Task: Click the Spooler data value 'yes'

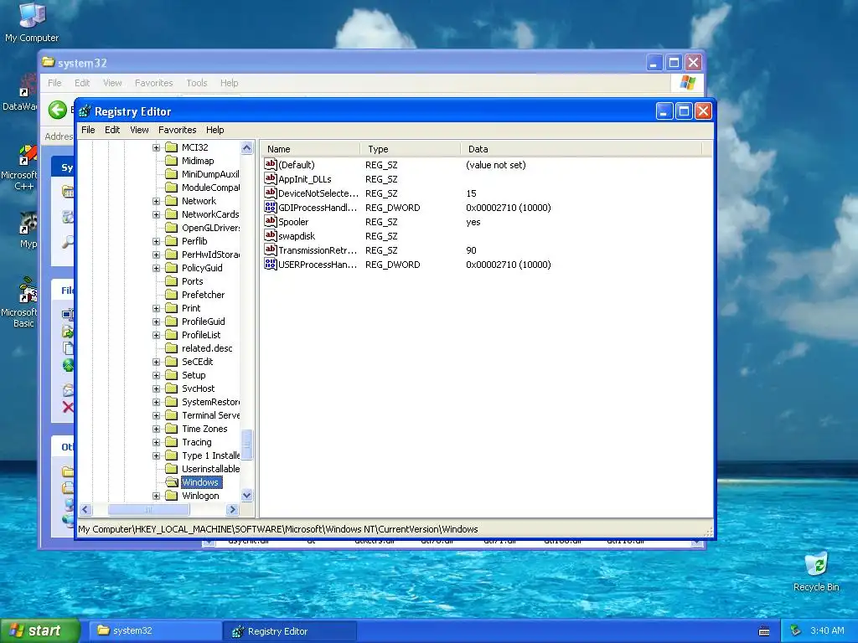Action: click(473, 222)
